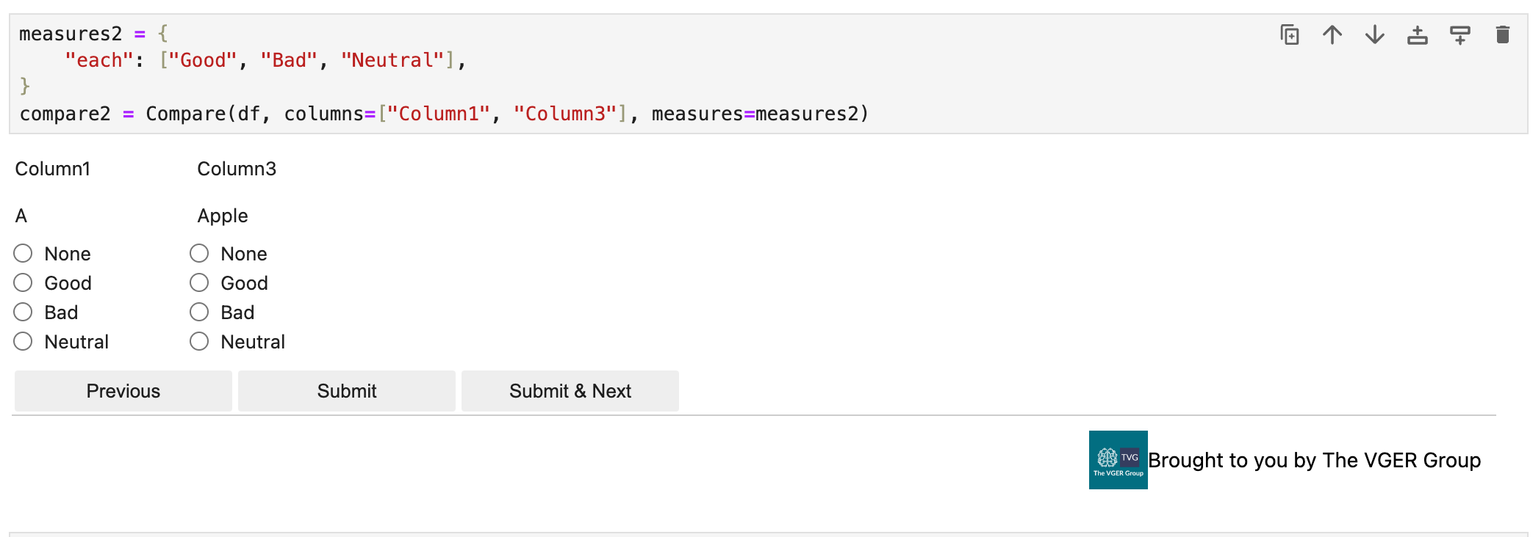Move the cell up with the arrow icon
Image resolution: width=1533 pixels, height=537 pixels.
click(x=1332, y=34)
